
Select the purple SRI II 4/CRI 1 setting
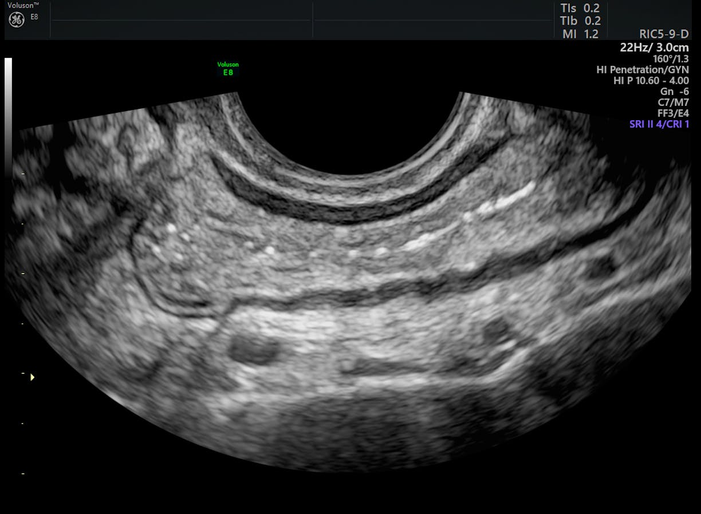click(659, 124)
